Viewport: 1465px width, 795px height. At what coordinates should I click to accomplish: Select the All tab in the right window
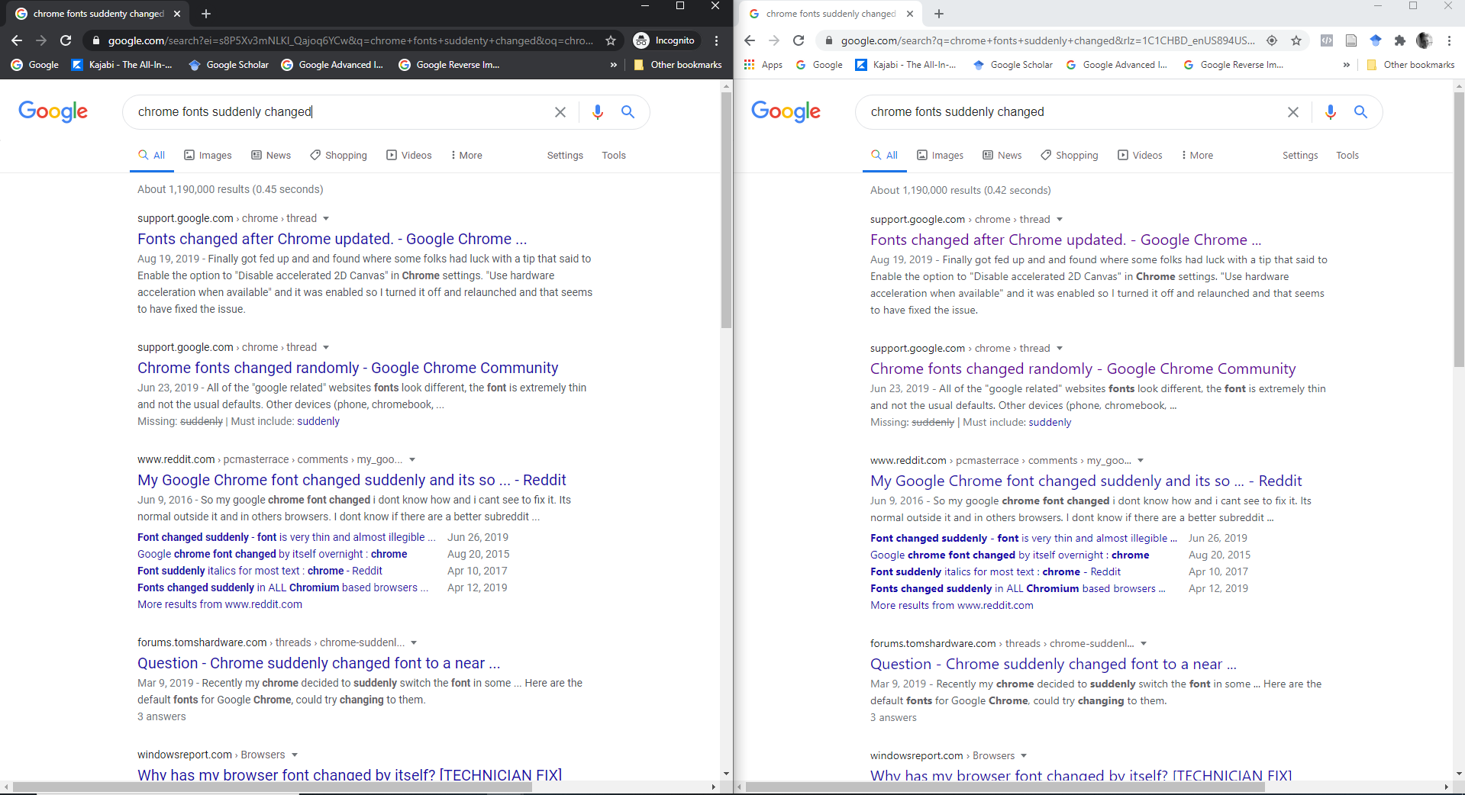tap(885, 155)
